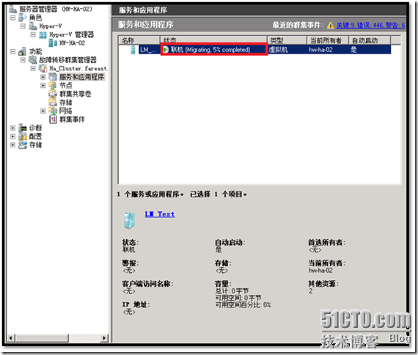Viewport: 418px width, 355px height.
Task: Click the cluster 存储 icon under Ha_Cluster
Action: pos(53,103)
